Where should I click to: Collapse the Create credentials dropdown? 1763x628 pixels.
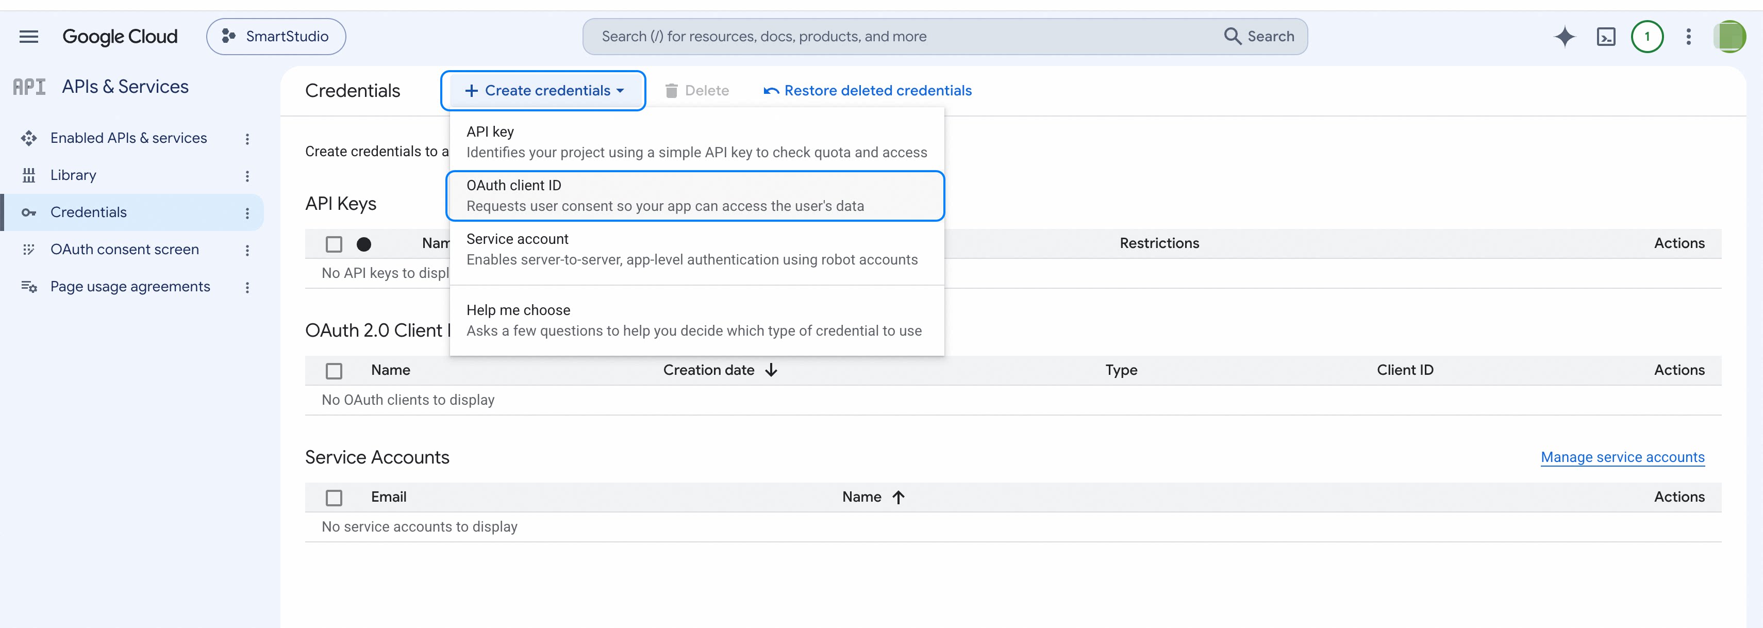[543, 90]
